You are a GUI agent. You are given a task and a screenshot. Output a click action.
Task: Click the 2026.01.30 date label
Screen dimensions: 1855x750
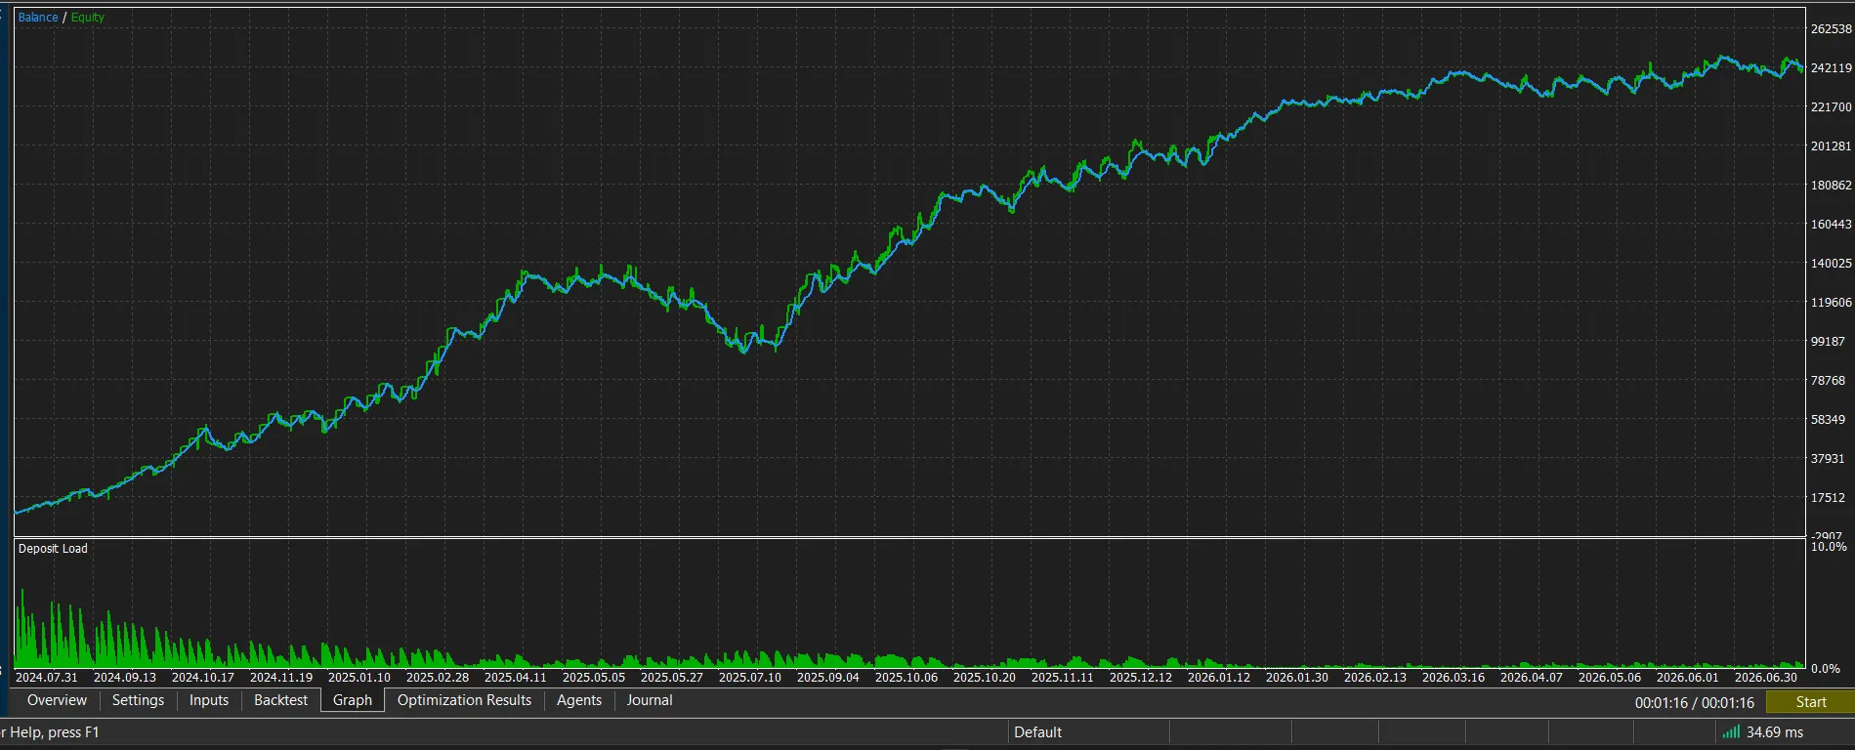[x=1297, y=677]
